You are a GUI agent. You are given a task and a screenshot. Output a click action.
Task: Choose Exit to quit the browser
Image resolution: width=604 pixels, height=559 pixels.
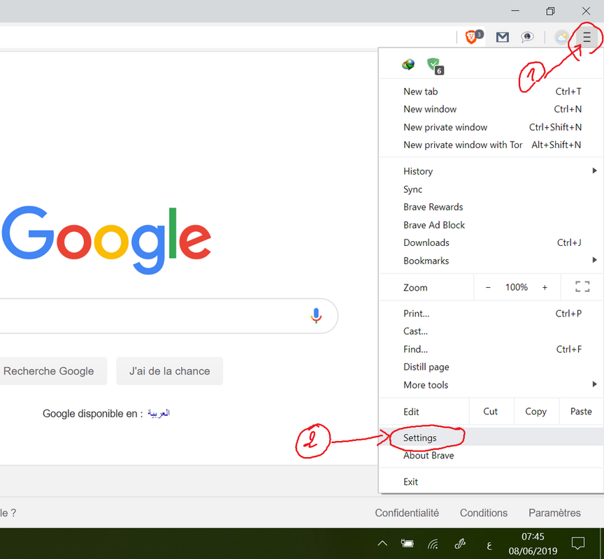tap(491, 482)
